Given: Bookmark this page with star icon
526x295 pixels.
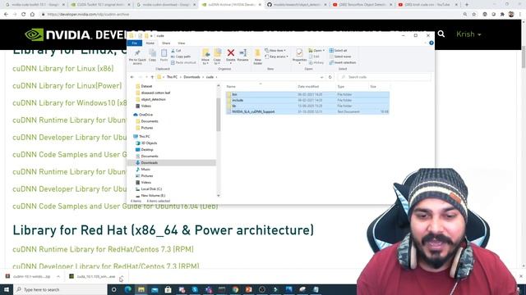Looking at the screenshot, I should [474, 15].
